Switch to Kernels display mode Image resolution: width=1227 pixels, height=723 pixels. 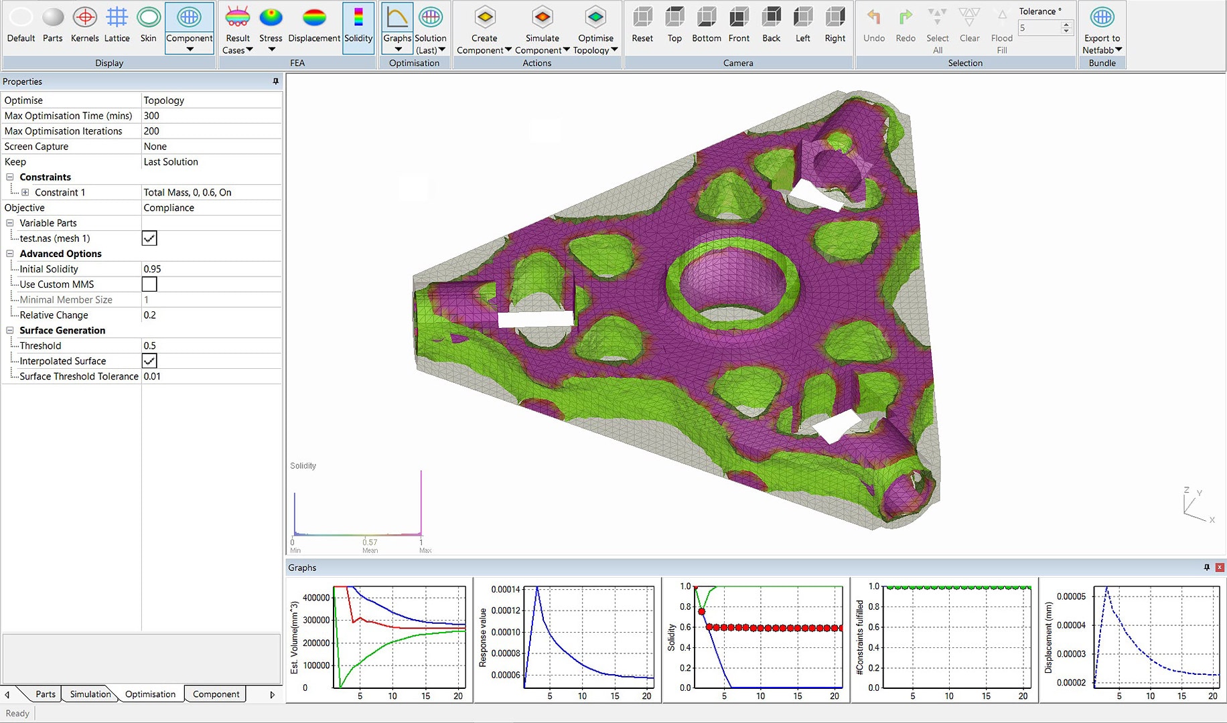click(84, 18)
